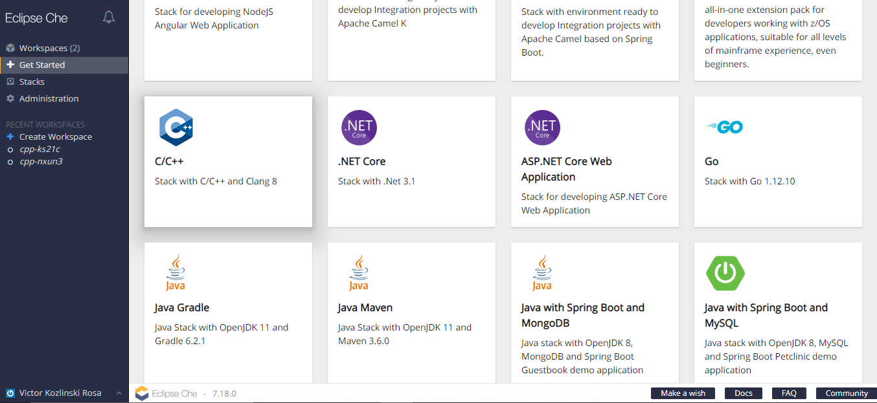This screenshot has height=403, width=877.
Task: Click the notification bell icon
Action: pyautogui.click(x=109, y=17)
